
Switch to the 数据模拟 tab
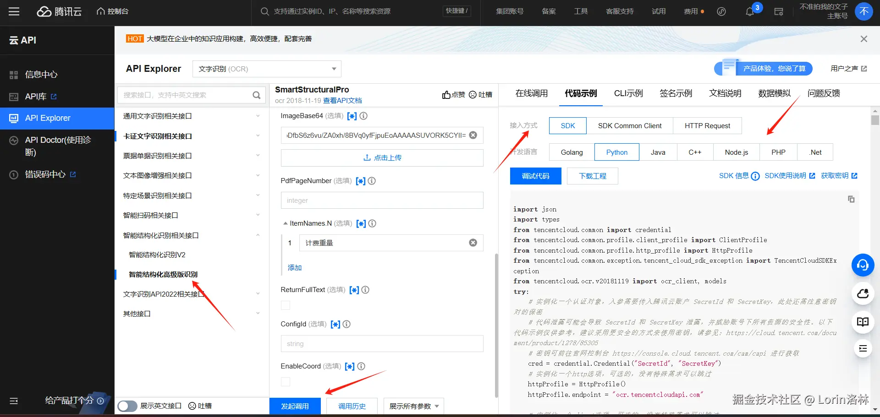click(x=775, y=93)
